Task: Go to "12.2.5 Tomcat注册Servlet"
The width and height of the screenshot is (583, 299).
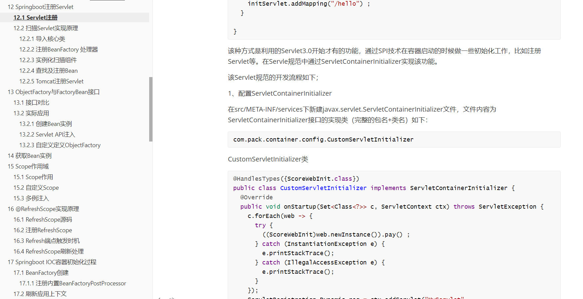Action: 51,81
